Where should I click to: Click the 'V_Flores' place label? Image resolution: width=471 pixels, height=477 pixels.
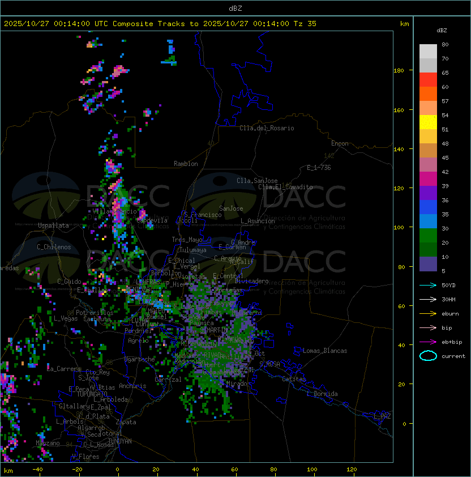click(85, 457)
